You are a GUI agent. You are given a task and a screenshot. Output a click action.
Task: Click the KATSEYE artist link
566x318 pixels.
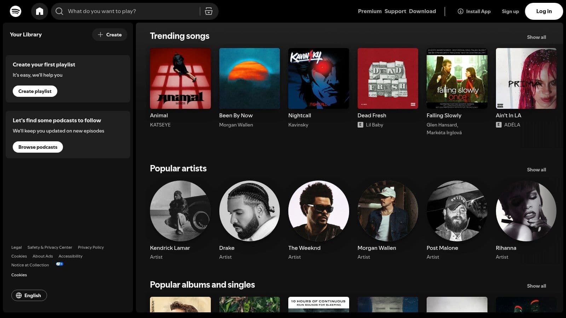point(160,125)
